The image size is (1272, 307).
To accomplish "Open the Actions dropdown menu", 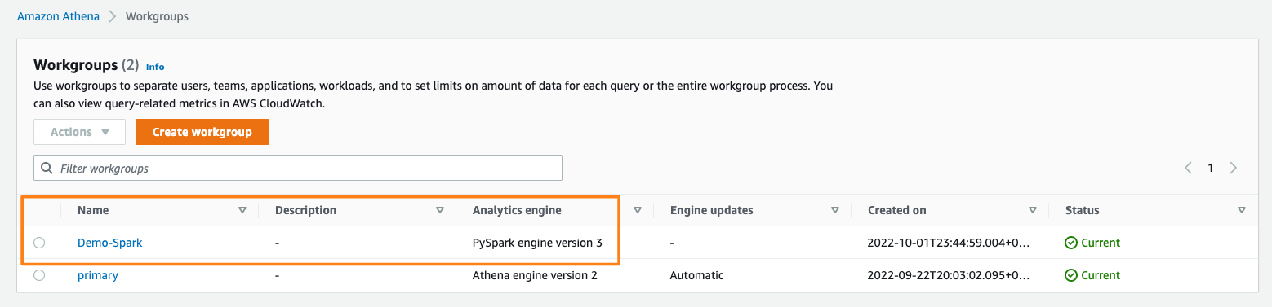I will click(79, 132).
